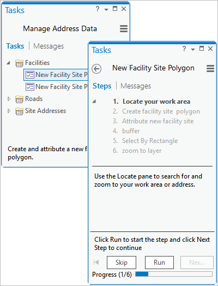The height and width of the screenshot is (286, 218).
Task: Click the back arrow to task list
Action: [x=96, y=69]
